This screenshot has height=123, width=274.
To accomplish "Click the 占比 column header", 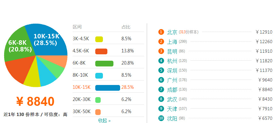I will pos(126,27).
